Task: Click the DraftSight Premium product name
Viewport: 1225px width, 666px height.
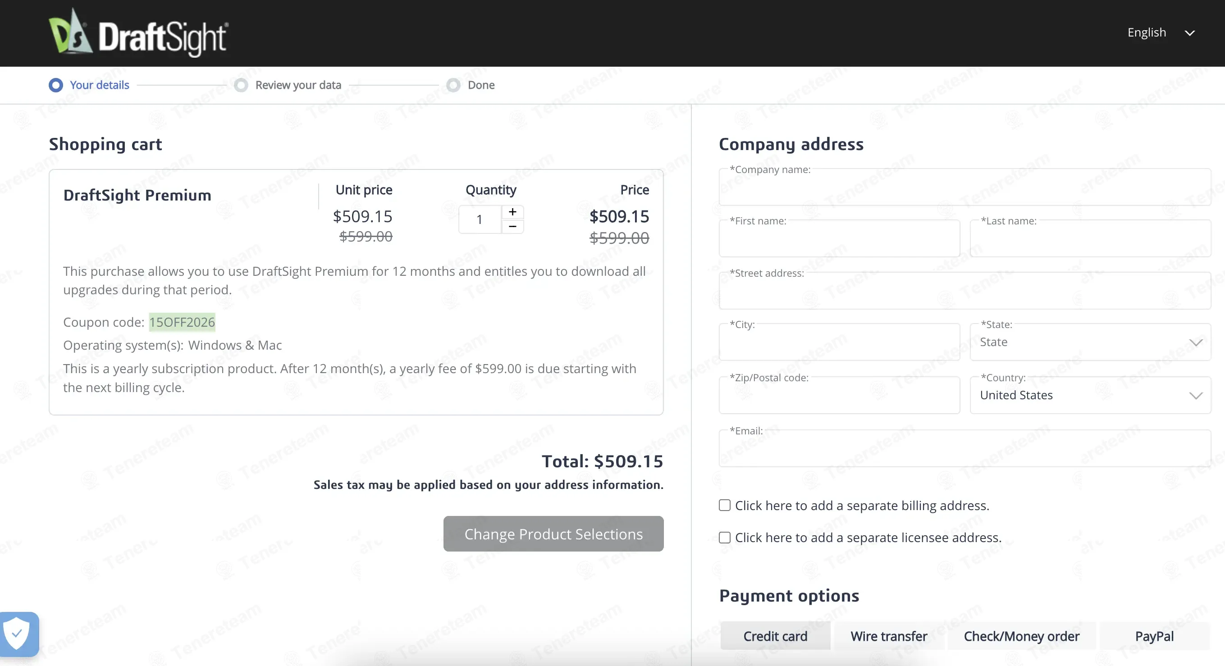Action: click(x=137, y=196)
